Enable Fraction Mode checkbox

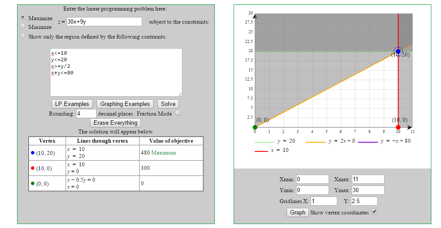coord(178,113)
